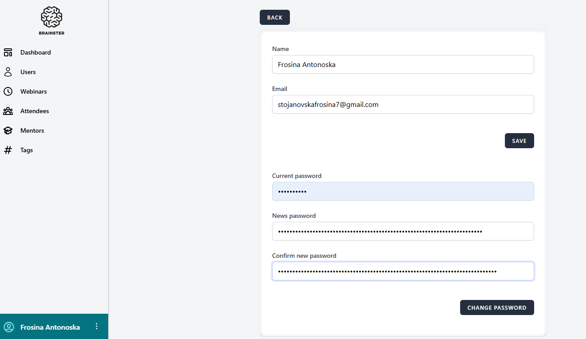Save the profile name and email
Viewport: 586px width, 339px height.
click(x=519, y=141)
